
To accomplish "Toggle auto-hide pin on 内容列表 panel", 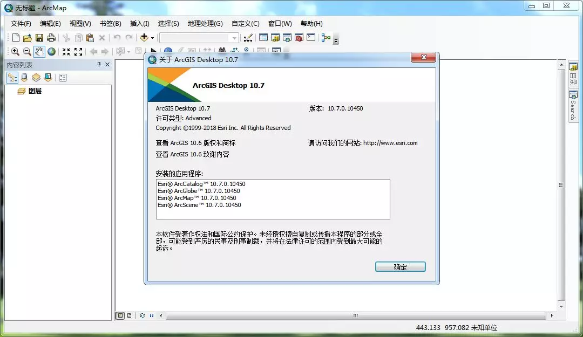I will click(99, 65).
